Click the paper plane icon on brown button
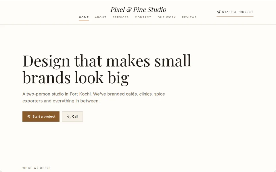 coord(28,116)
